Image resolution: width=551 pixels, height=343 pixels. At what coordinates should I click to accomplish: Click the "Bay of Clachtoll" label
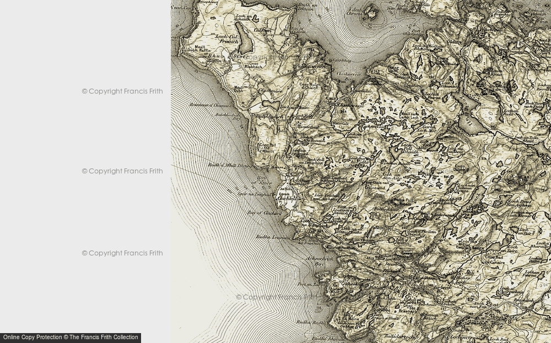(x=265, y=213)
